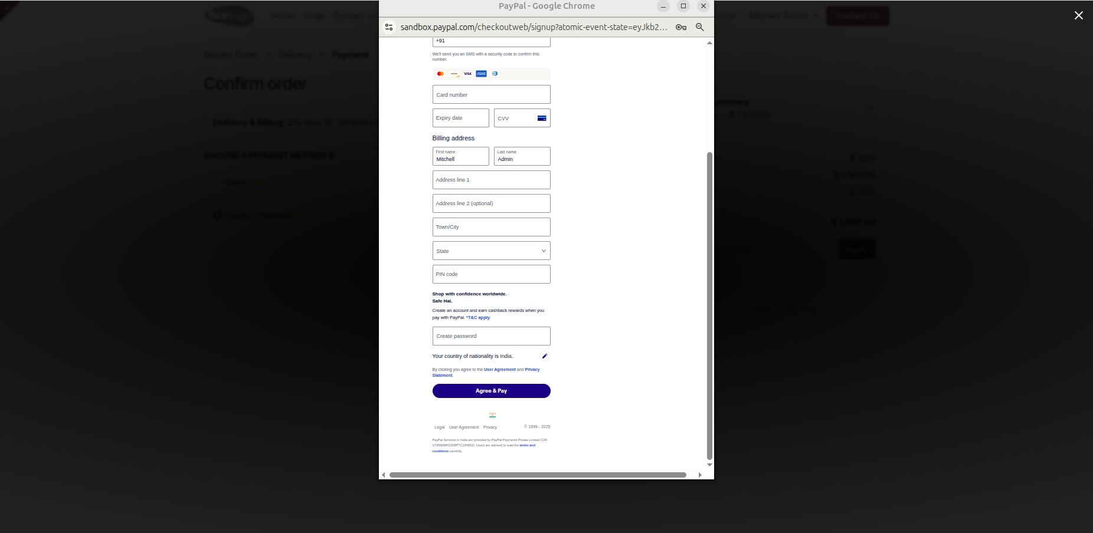
Task: Focus the Town/City field
Action: pyautogui.click(x=492, y=227)
